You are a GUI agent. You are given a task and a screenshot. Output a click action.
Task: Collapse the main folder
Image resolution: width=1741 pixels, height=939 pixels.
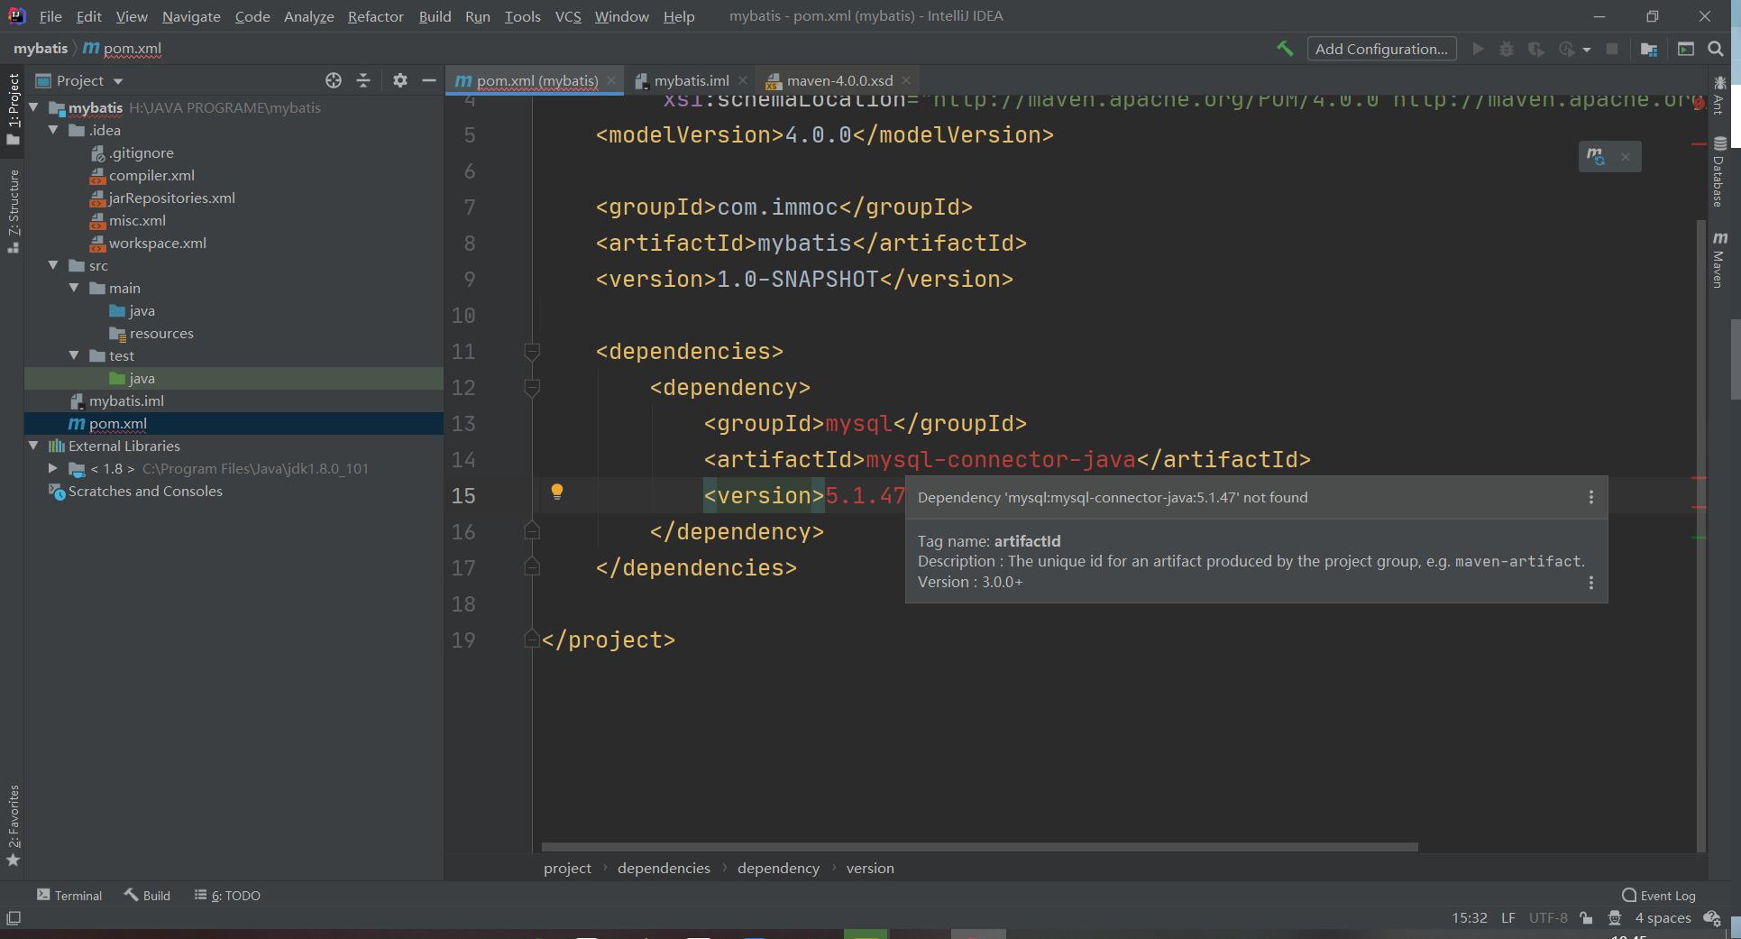[x=74, y=288]
